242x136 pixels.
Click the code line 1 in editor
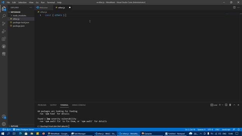click(56, 15)
